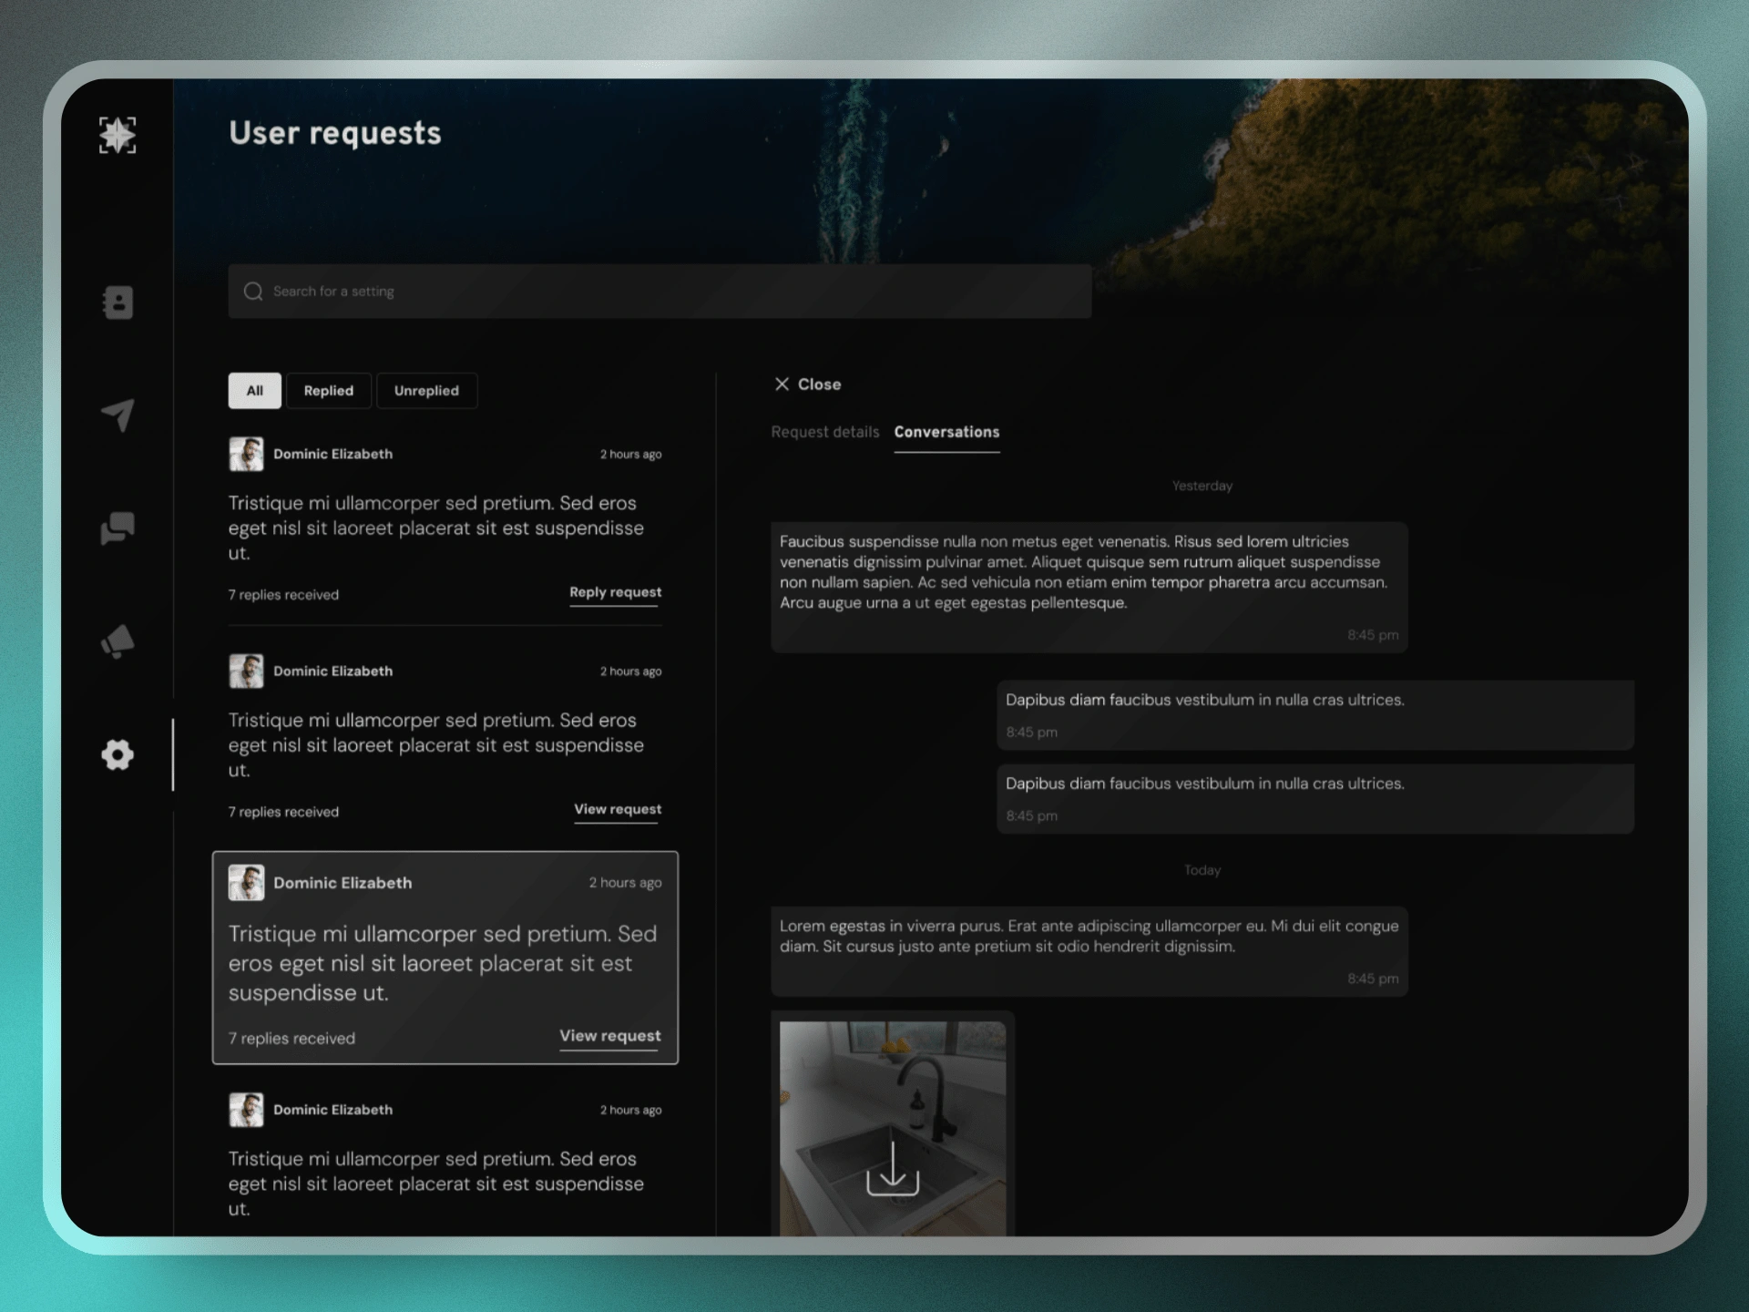1749x1312 pixels.
Task: Click 7 replies received on highlighted card
Action: (x=291, y=1039)
